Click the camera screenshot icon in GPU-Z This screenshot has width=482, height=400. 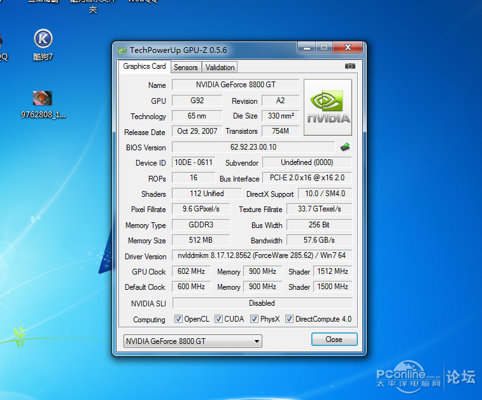click(350, 66)
